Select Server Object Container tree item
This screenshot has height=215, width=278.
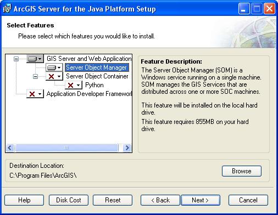(97, 76)
